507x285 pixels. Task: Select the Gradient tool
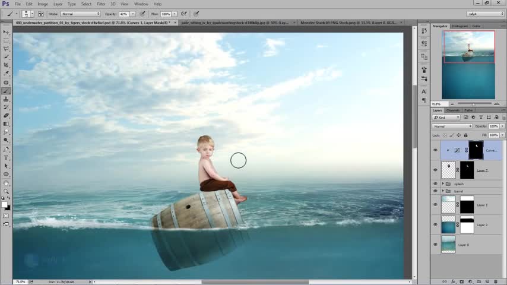coord(6,124)
